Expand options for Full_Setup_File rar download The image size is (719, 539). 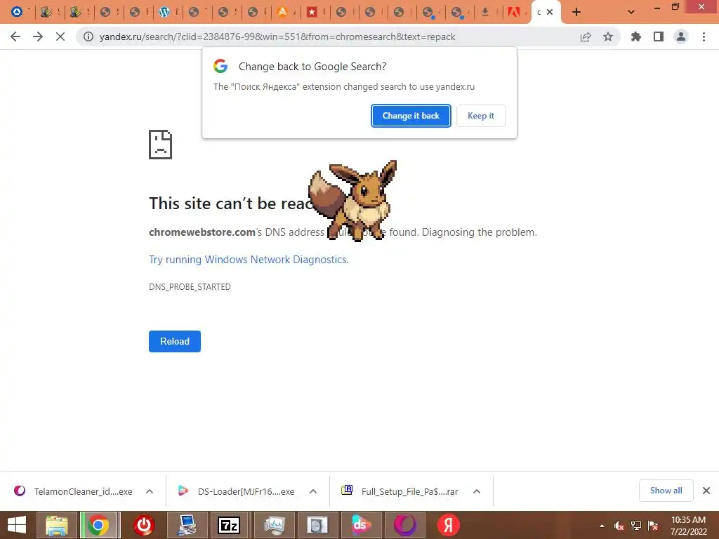tap(477, 491)
